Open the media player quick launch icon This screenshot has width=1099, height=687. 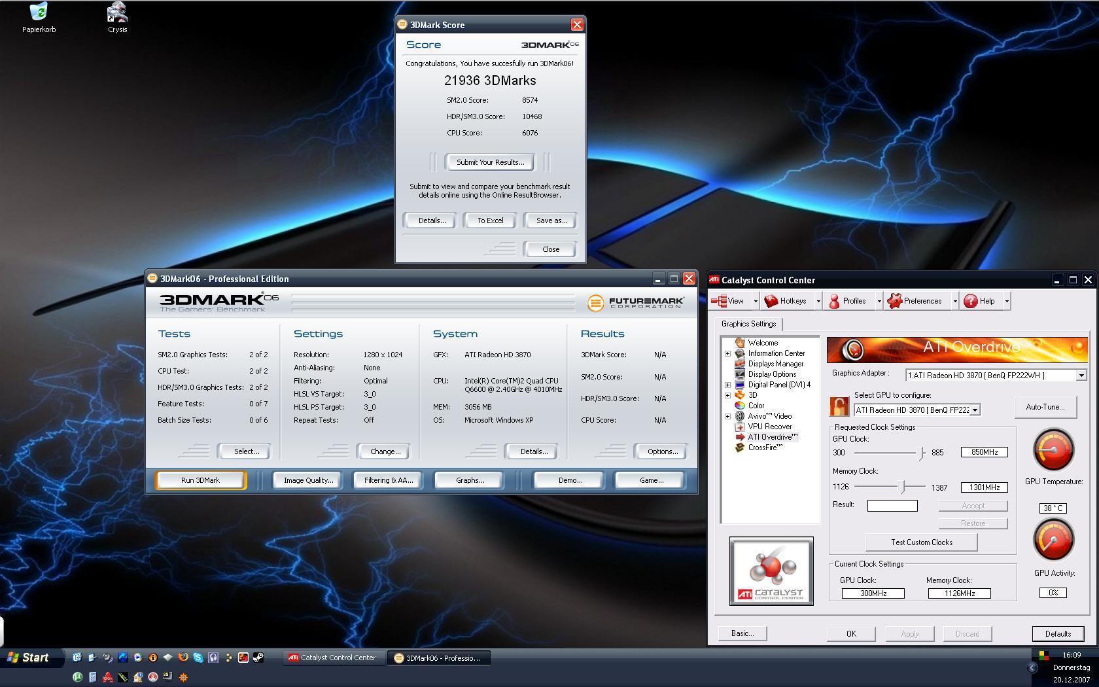point(138,658)
